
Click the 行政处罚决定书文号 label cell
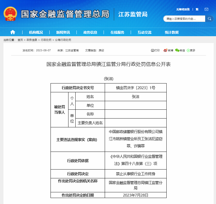click(x=78, y=88)
